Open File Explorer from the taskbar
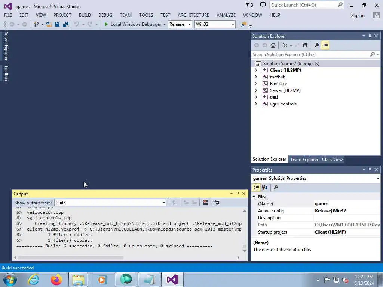The image size is (383, 287). point(78,280)
